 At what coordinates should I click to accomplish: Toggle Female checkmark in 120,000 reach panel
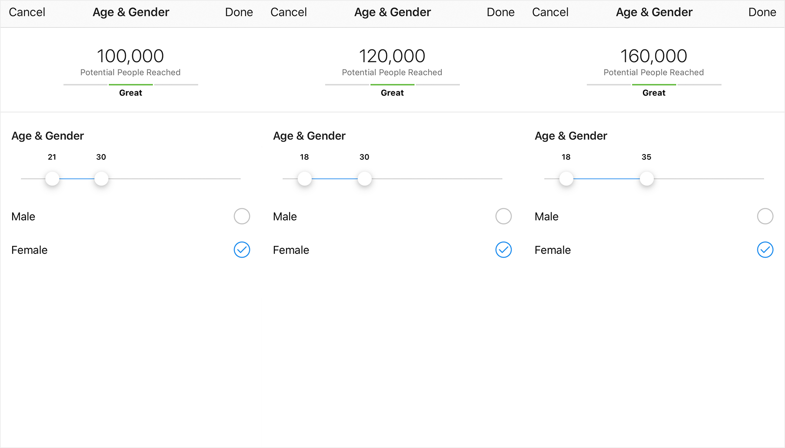coord(504,250)
